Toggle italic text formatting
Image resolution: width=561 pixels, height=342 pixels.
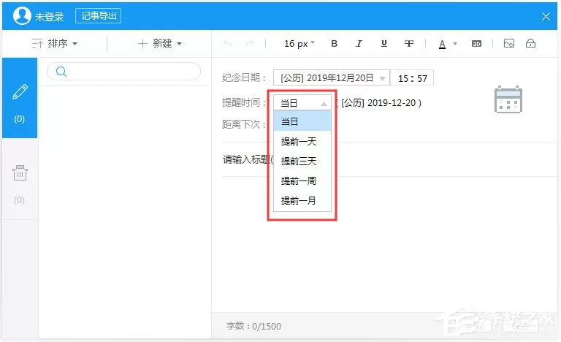(359, 43)
